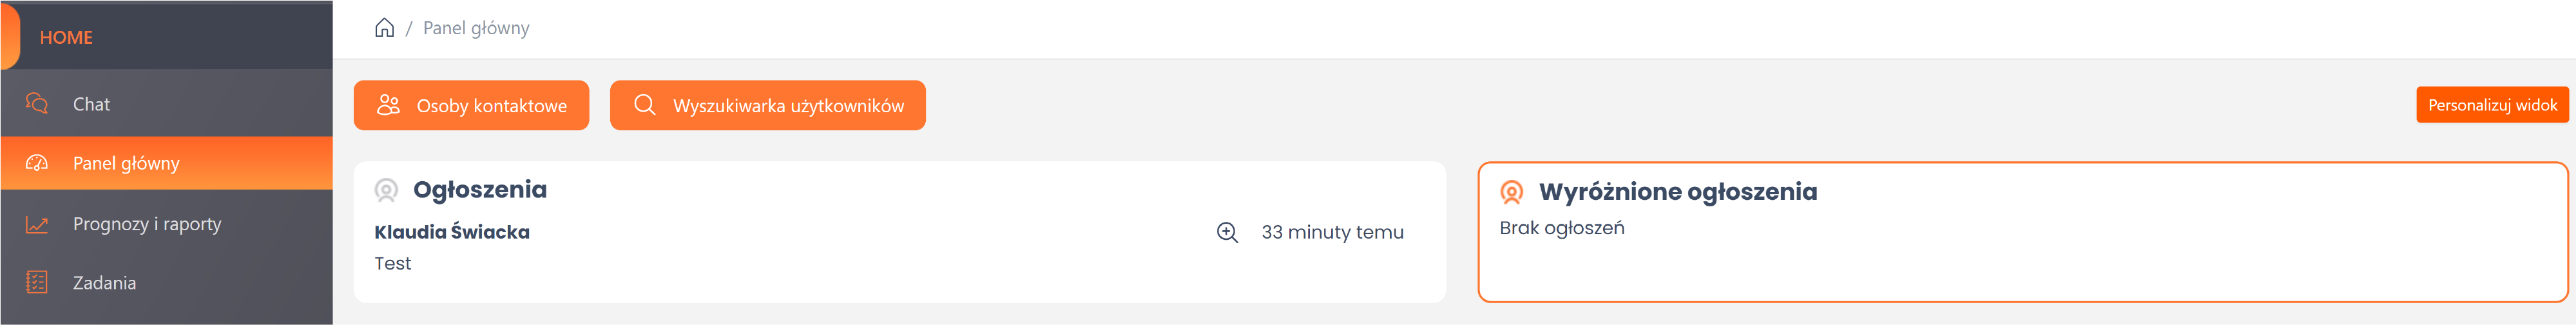This screenshot has width=2576, height=325.
Task: Click the Ogłoszenia section badge icon
Action: pos(386,190)
